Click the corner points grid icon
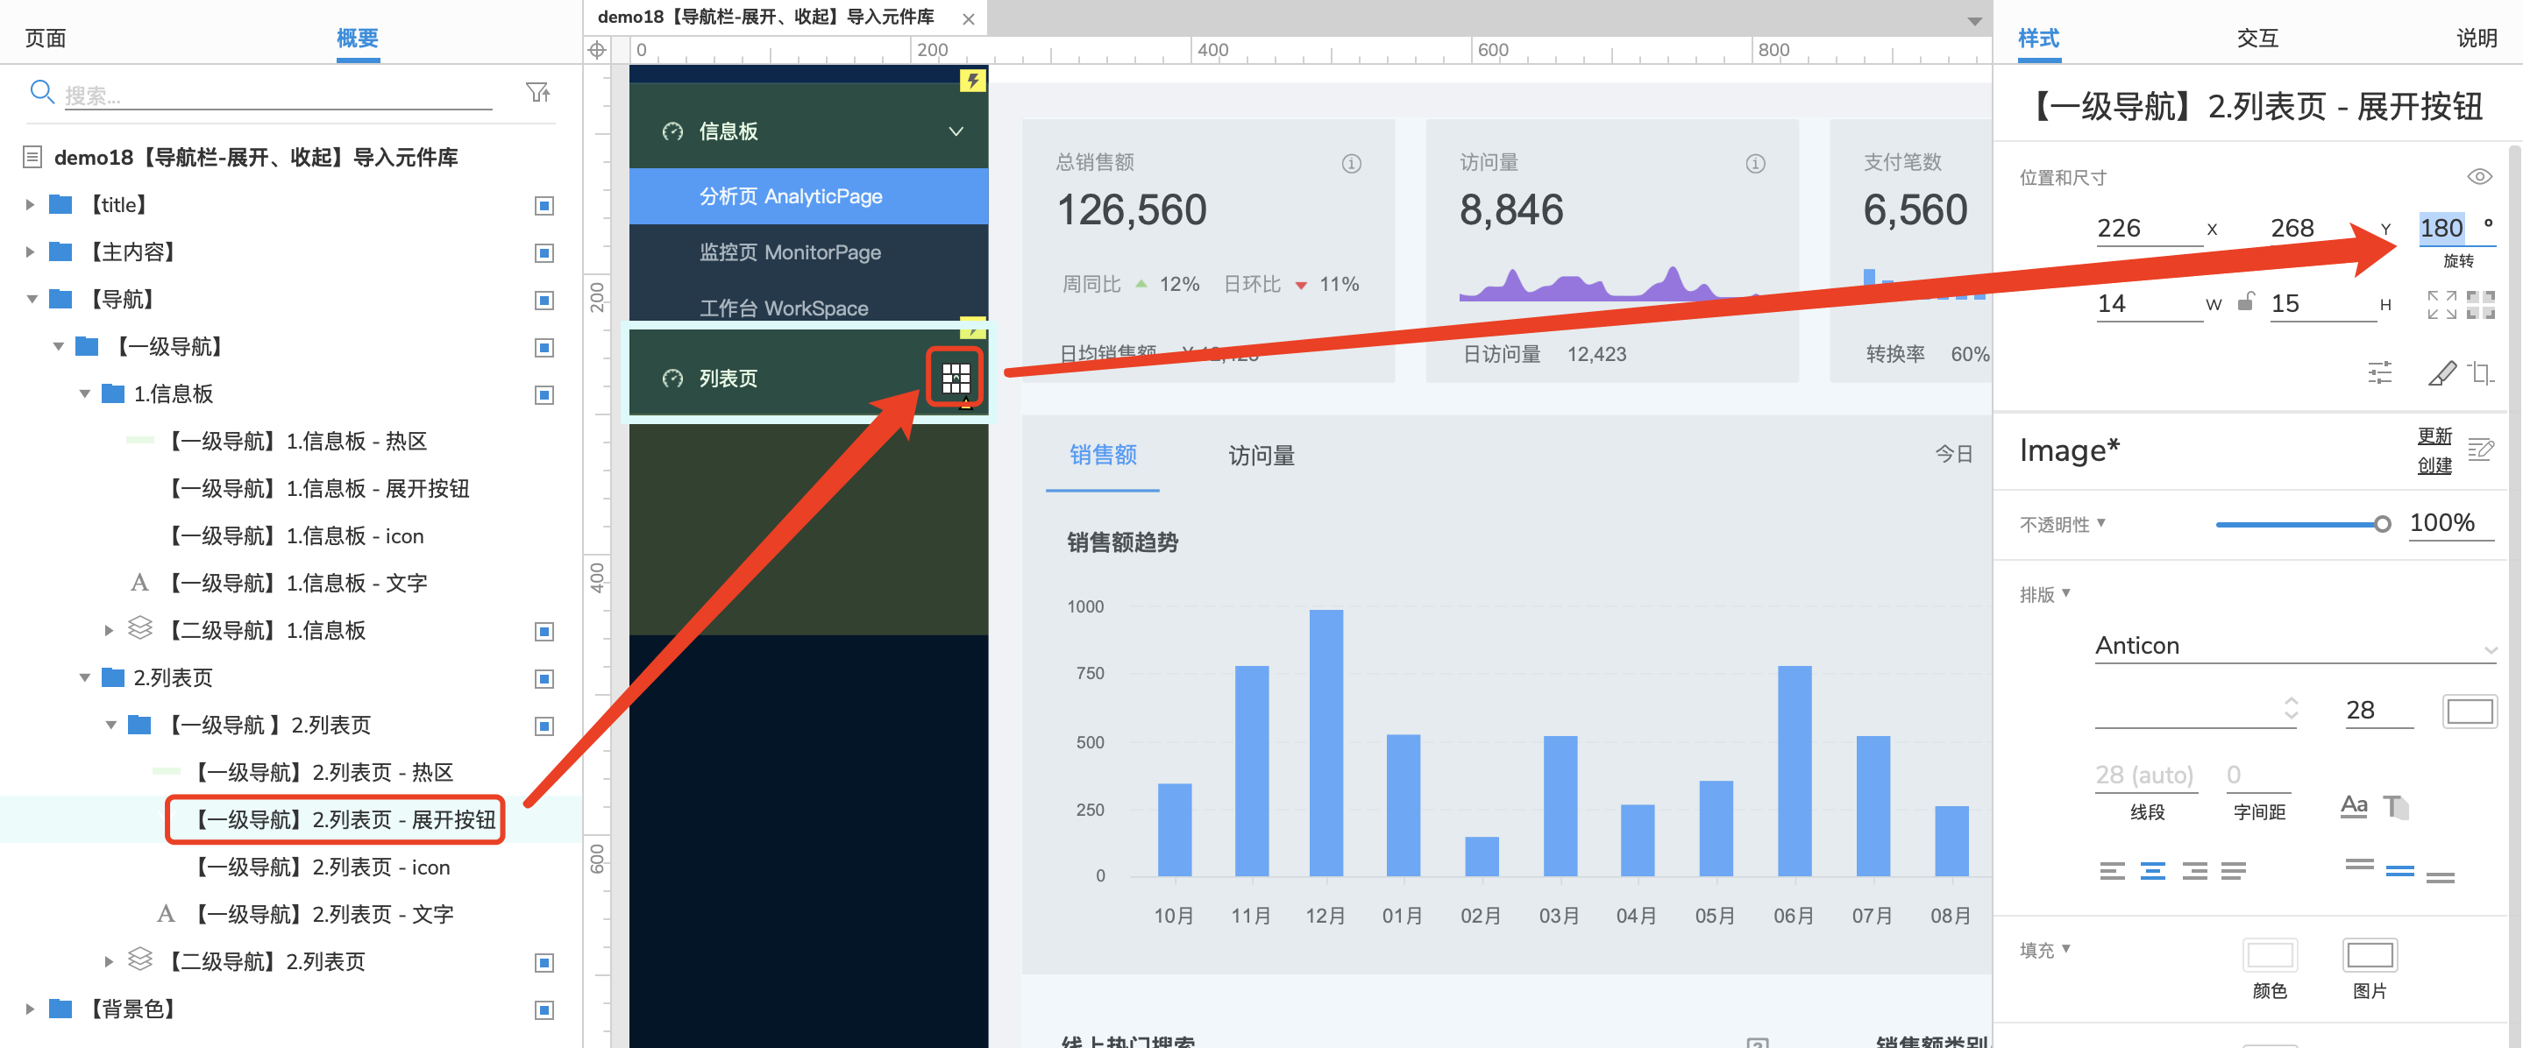The height and width of the screenshot is (1048, 2523). [x=2480, y=305]
